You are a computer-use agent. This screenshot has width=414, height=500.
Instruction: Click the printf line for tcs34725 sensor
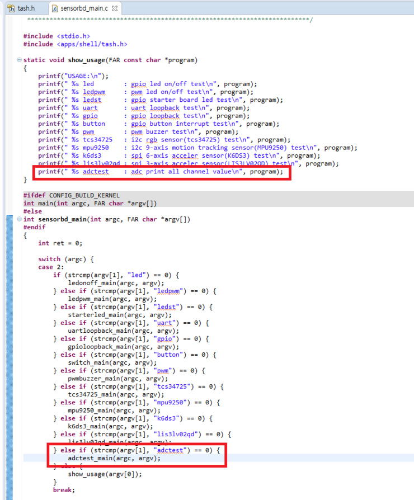point(164,140)
